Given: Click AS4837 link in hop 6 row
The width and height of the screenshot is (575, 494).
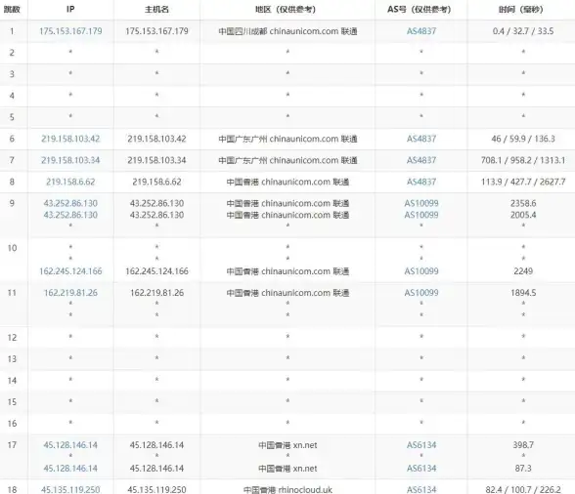Looking at the screenshot, I should [421, 139].
